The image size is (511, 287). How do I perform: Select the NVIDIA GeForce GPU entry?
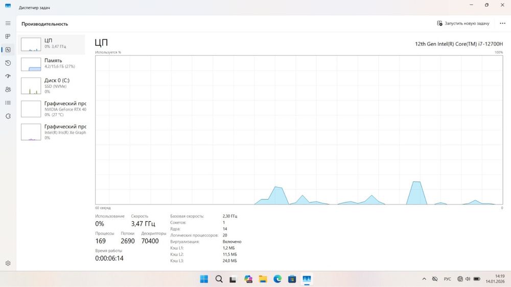pos(52,109)
